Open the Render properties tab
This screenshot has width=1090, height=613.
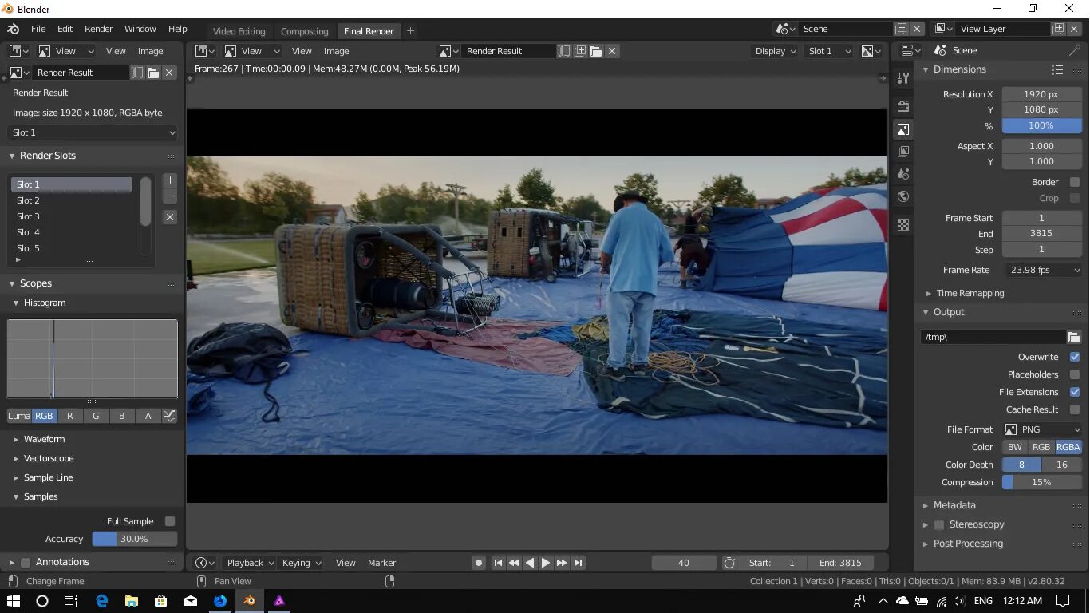[x=903, y=107]
